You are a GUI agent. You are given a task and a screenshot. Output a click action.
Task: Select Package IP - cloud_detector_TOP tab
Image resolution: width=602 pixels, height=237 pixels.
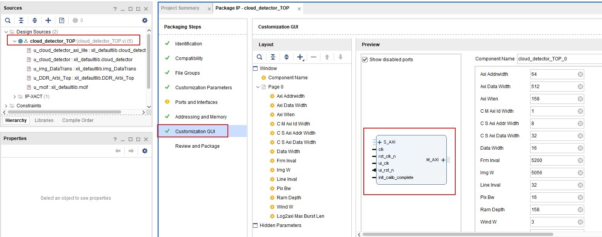pyautogui.click(x=252, y=8)
